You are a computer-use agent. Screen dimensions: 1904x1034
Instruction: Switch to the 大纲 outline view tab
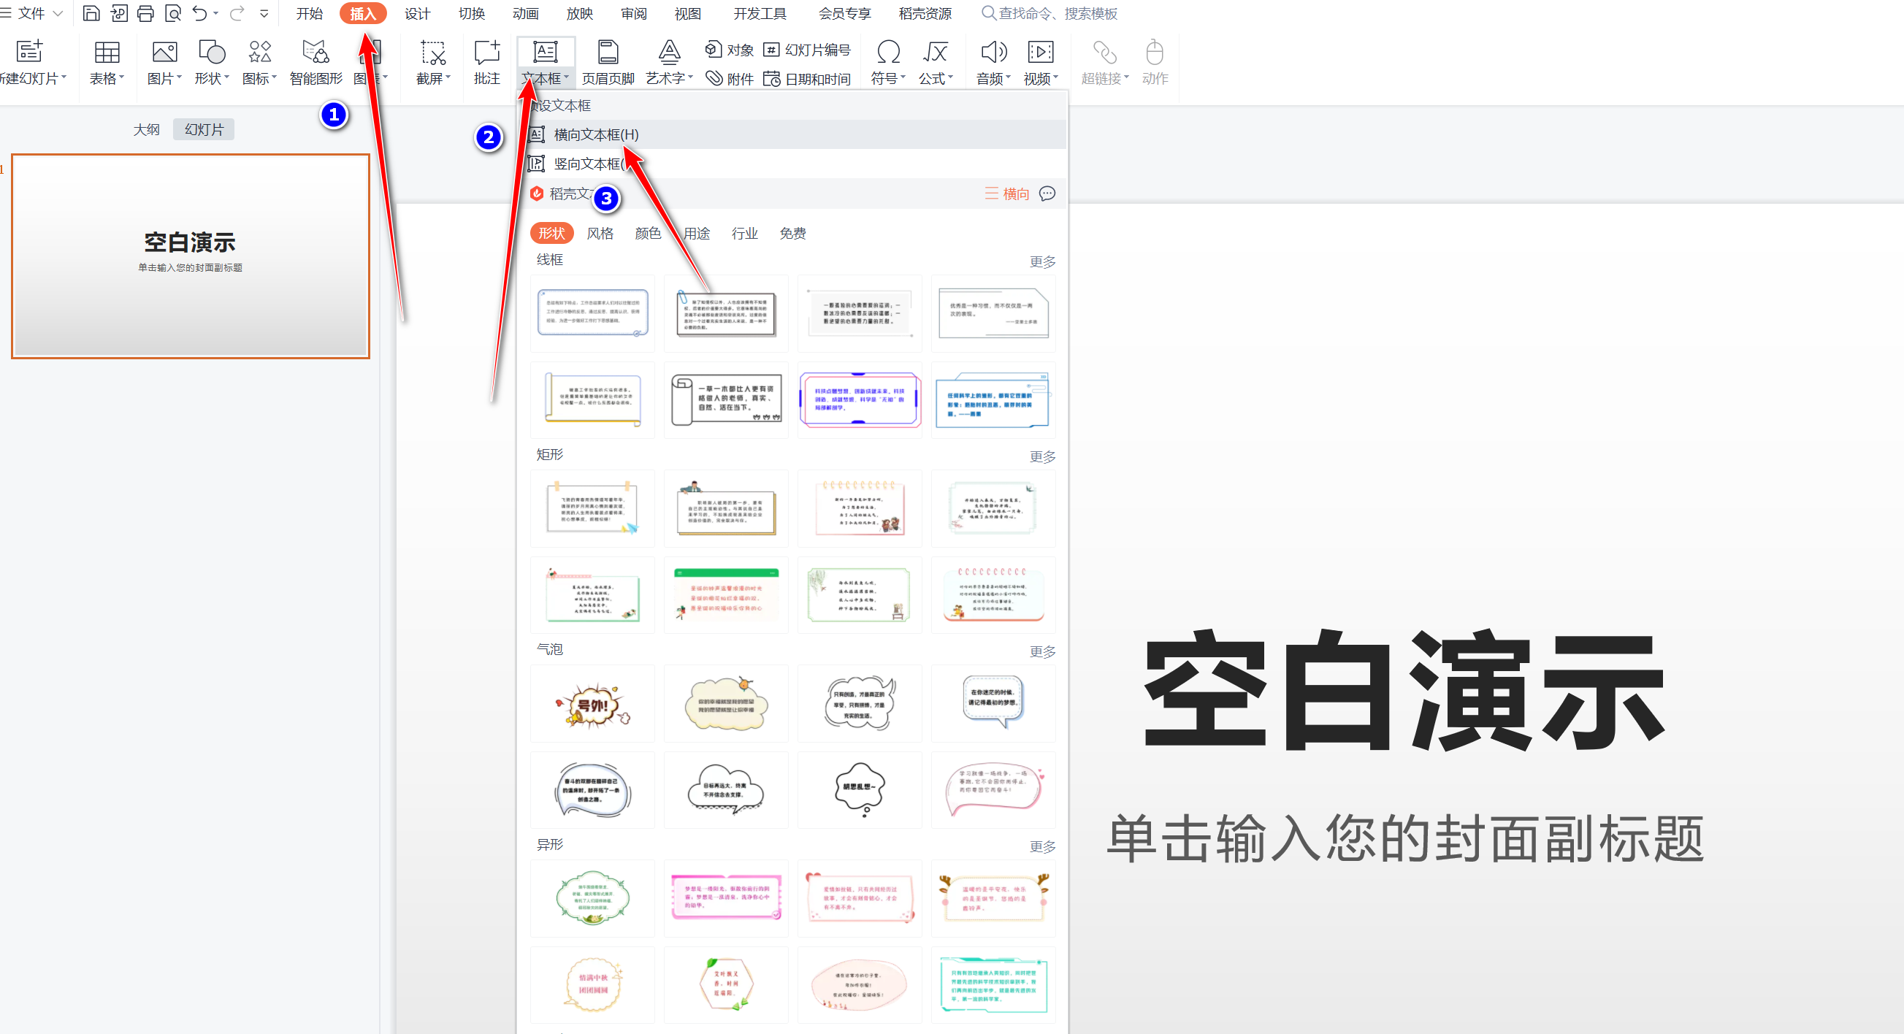coord(146,129)
